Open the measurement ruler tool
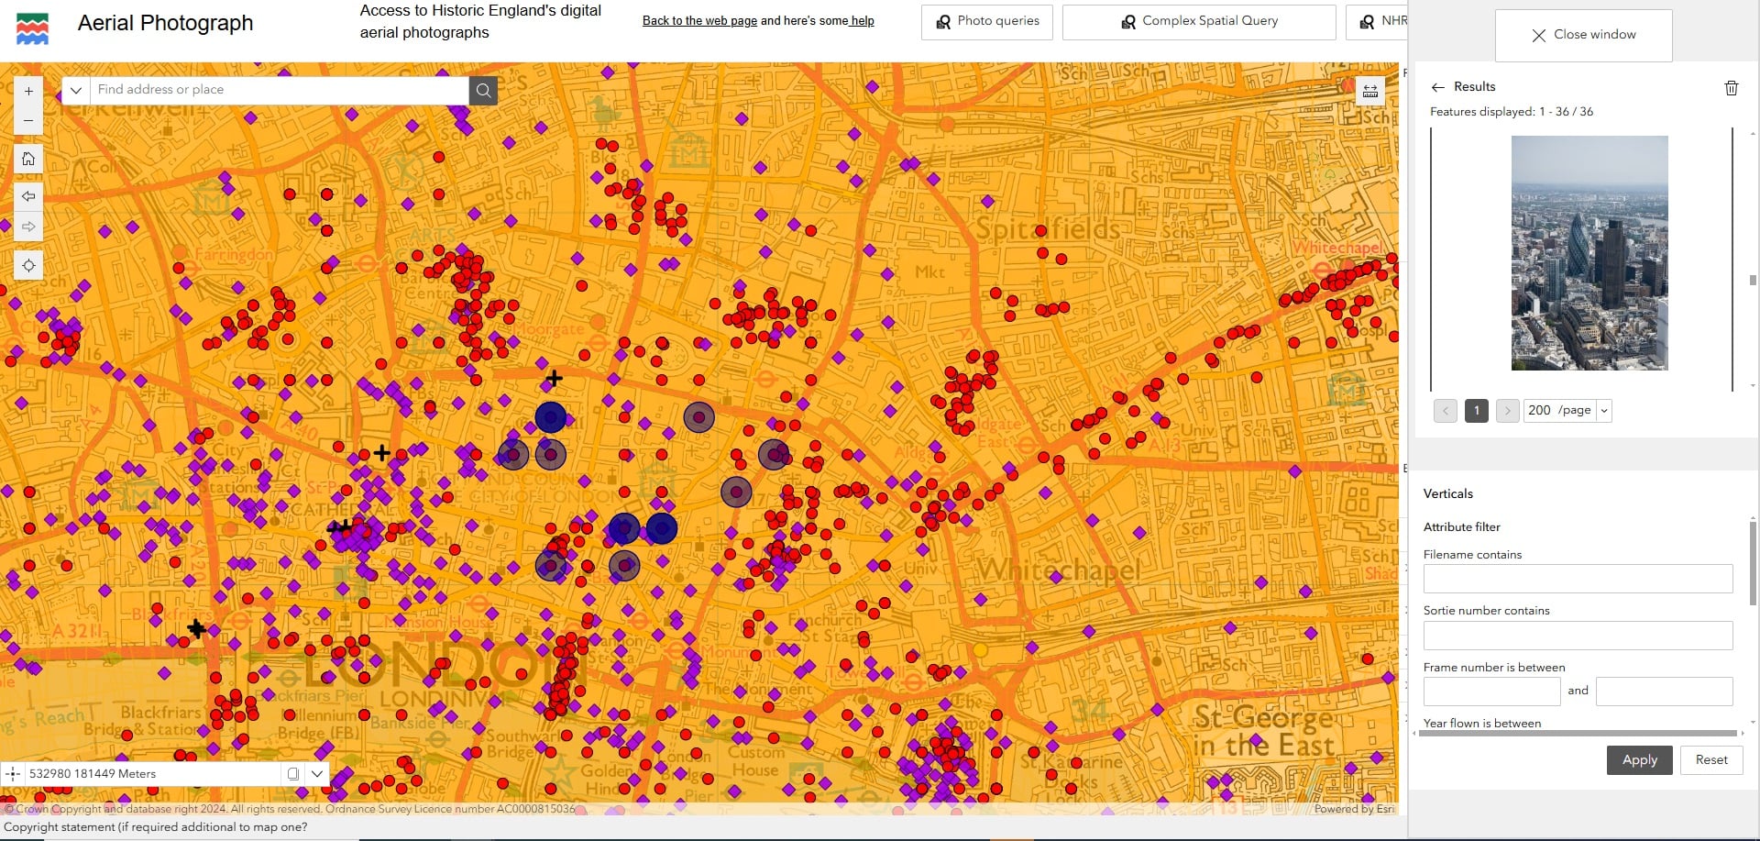Screen dimensions: 1760x841 pos(1370,90)
